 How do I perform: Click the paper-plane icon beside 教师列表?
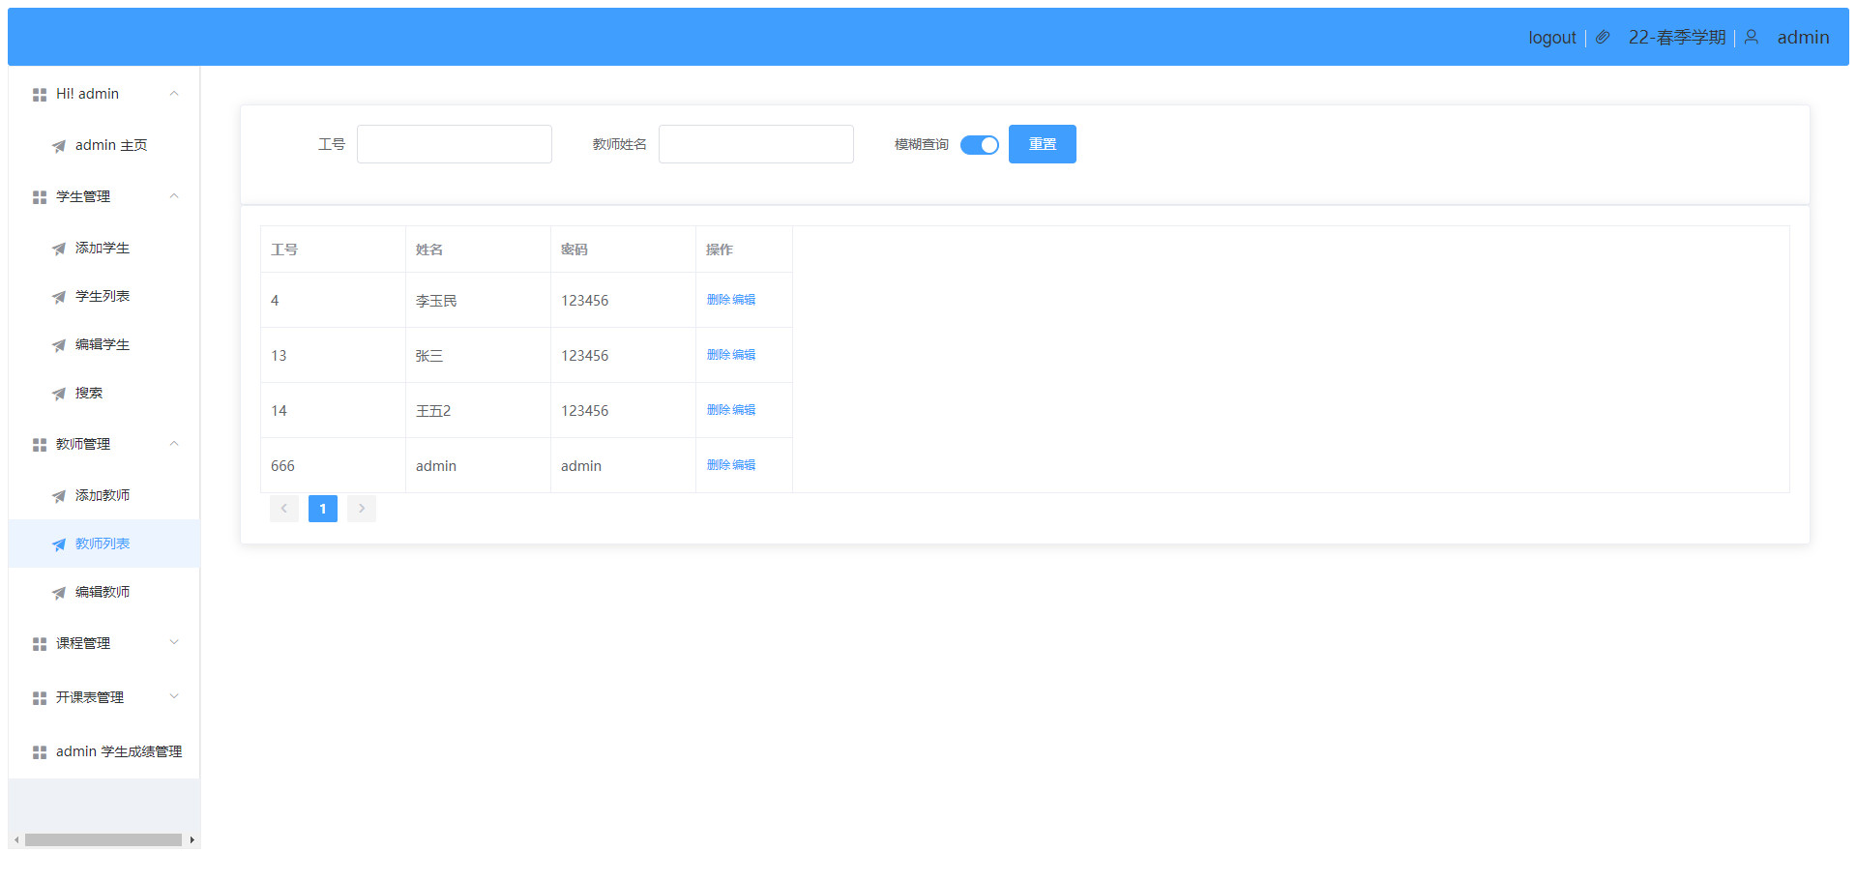pos(59,544)
